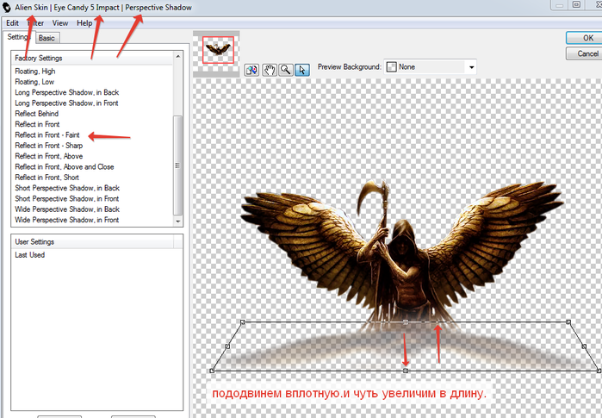Click the shadow box right-edge middle handle
Viewport: 602px width, 418px height.
pyautogui.click(x=584, y=346)
